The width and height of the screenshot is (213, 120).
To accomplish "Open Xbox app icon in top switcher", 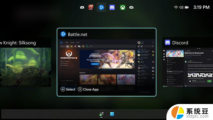I will click(123, 7).
